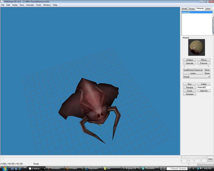Select the Materials tab

pos(200,8)
